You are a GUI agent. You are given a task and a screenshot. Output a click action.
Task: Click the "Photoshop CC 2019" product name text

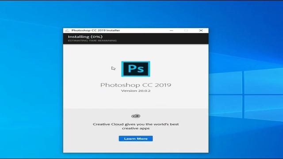pos(136,85)
